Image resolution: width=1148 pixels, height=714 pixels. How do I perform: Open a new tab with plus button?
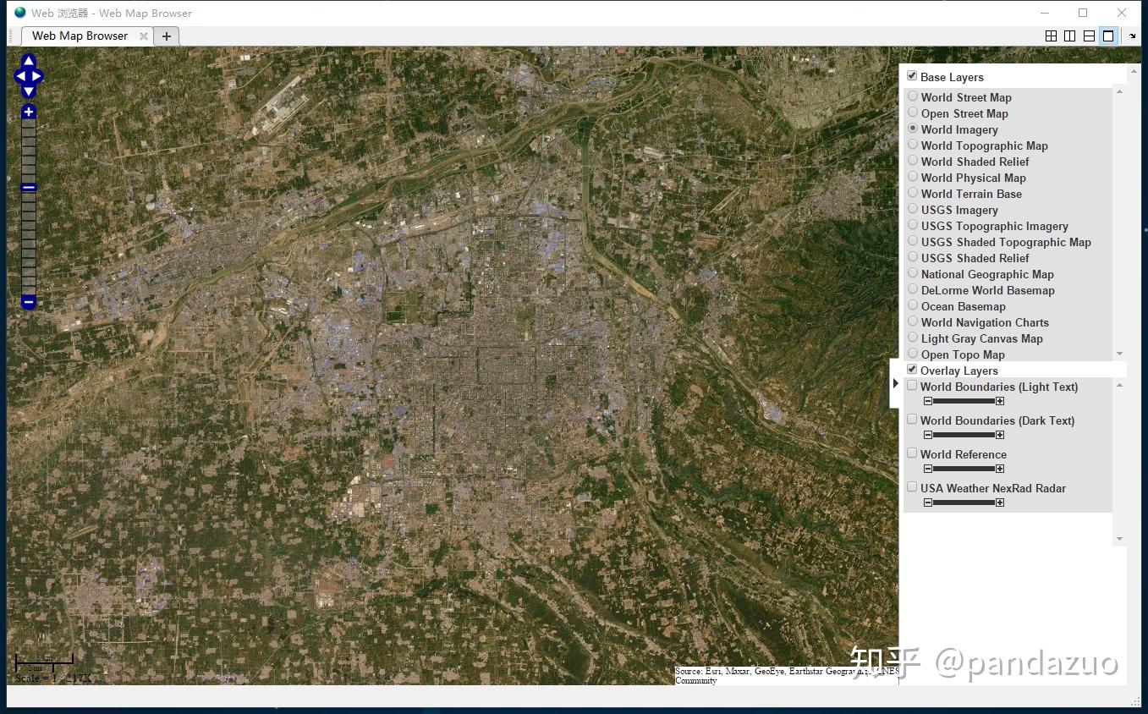pyautogui.click(x=166, y=36)
